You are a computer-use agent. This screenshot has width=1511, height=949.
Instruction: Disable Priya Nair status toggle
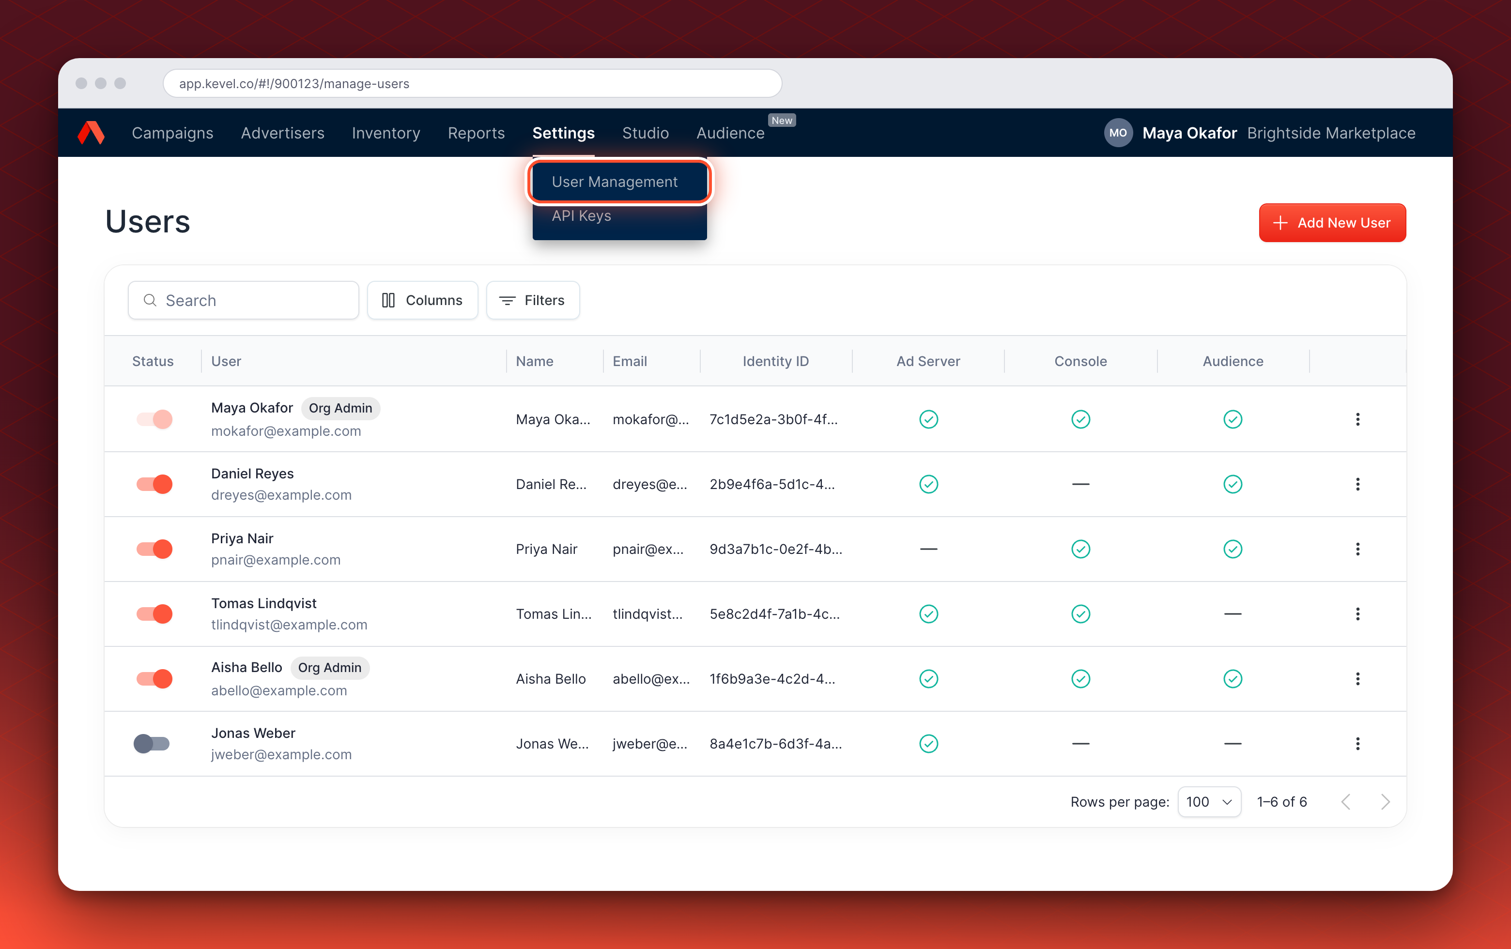coord(154,549)
